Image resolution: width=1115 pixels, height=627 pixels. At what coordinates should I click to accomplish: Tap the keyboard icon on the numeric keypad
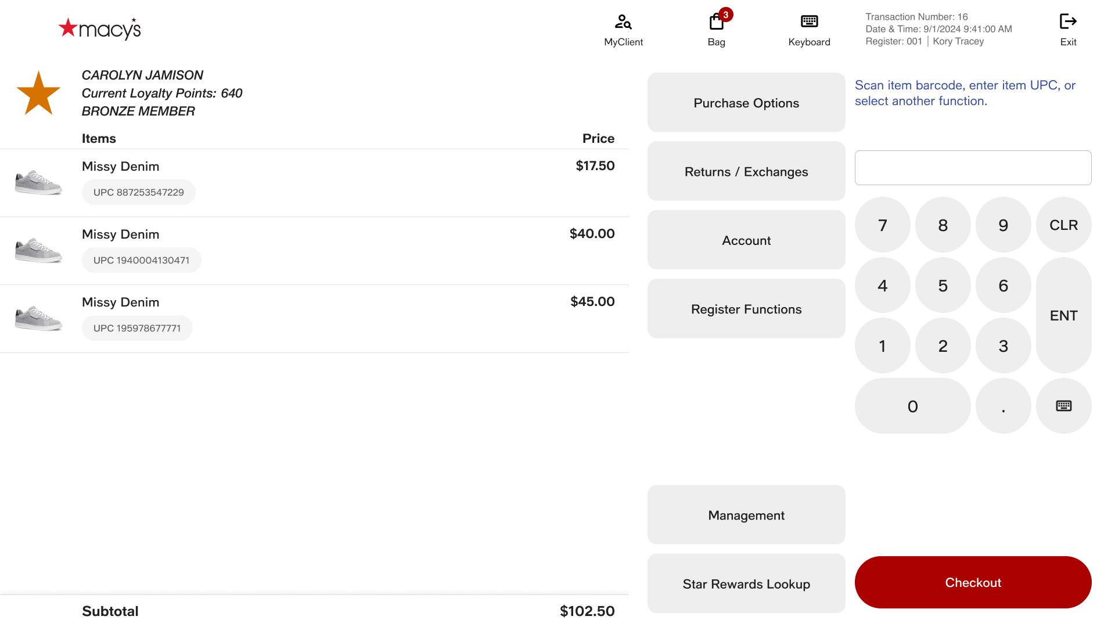pyautogui.click(x=1063, y=406)
